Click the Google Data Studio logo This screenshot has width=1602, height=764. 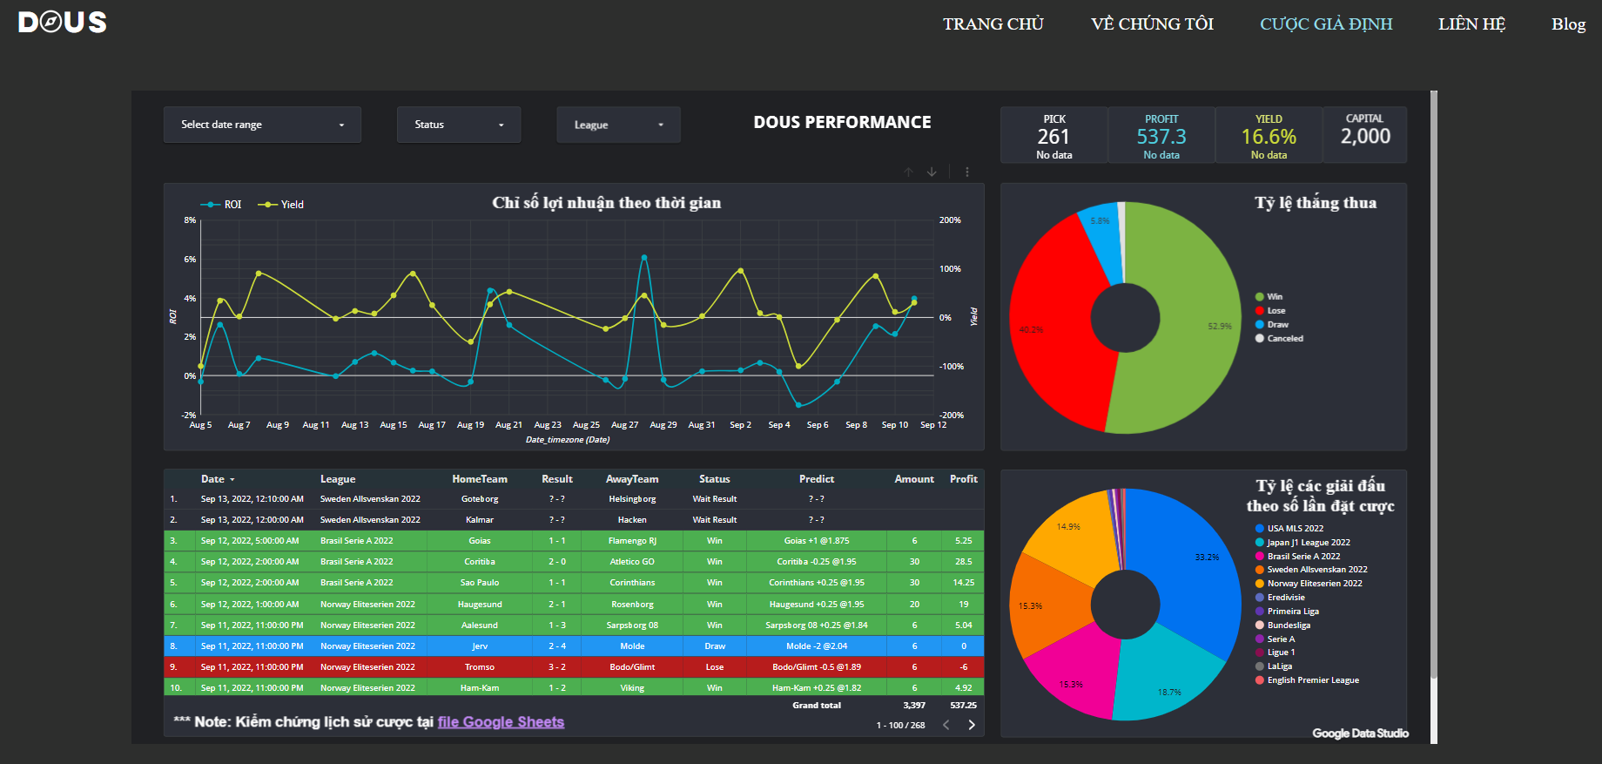point(1360,734)
